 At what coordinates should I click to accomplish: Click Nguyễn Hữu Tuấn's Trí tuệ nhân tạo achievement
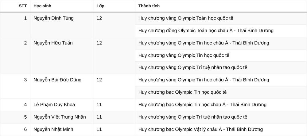click(x=193, y=67)
